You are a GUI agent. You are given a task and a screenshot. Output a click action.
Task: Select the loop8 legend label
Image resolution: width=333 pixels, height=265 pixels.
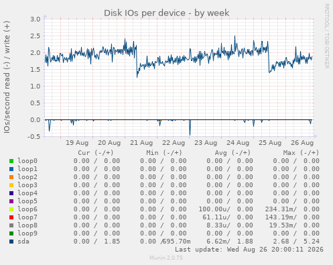pyautogui.click(x=27, y=225)
